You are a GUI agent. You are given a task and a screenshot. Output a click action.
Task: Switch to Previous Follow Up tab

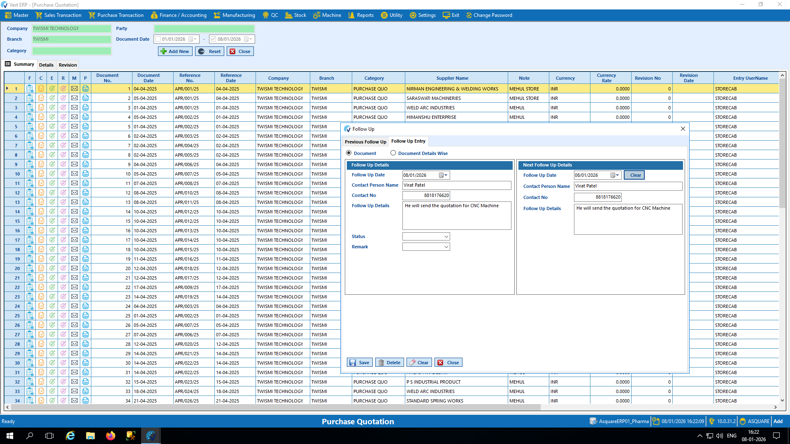pyautogui.click(x=365, y=142)
